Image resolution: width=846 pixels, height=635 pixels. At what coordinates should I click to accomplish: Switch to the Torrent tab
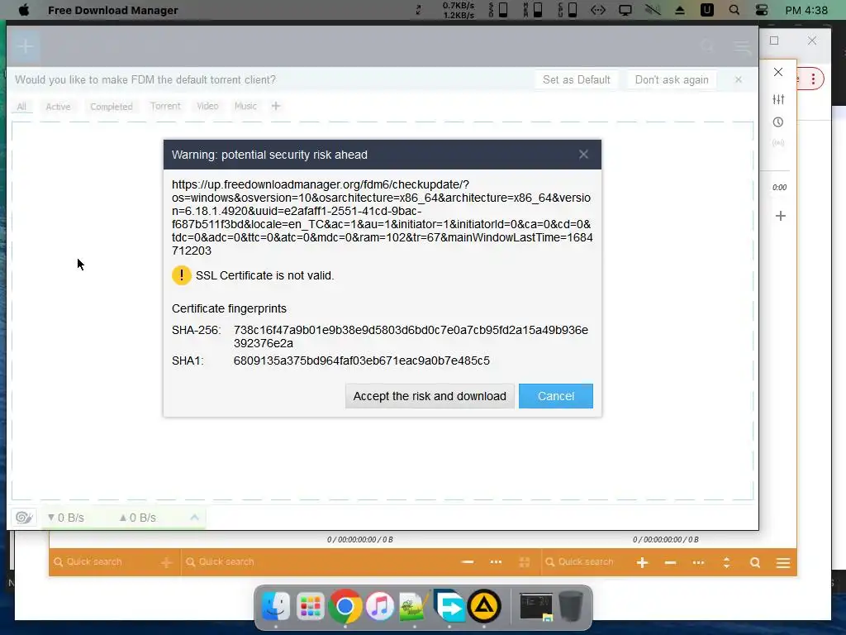(x=165, y=106)
